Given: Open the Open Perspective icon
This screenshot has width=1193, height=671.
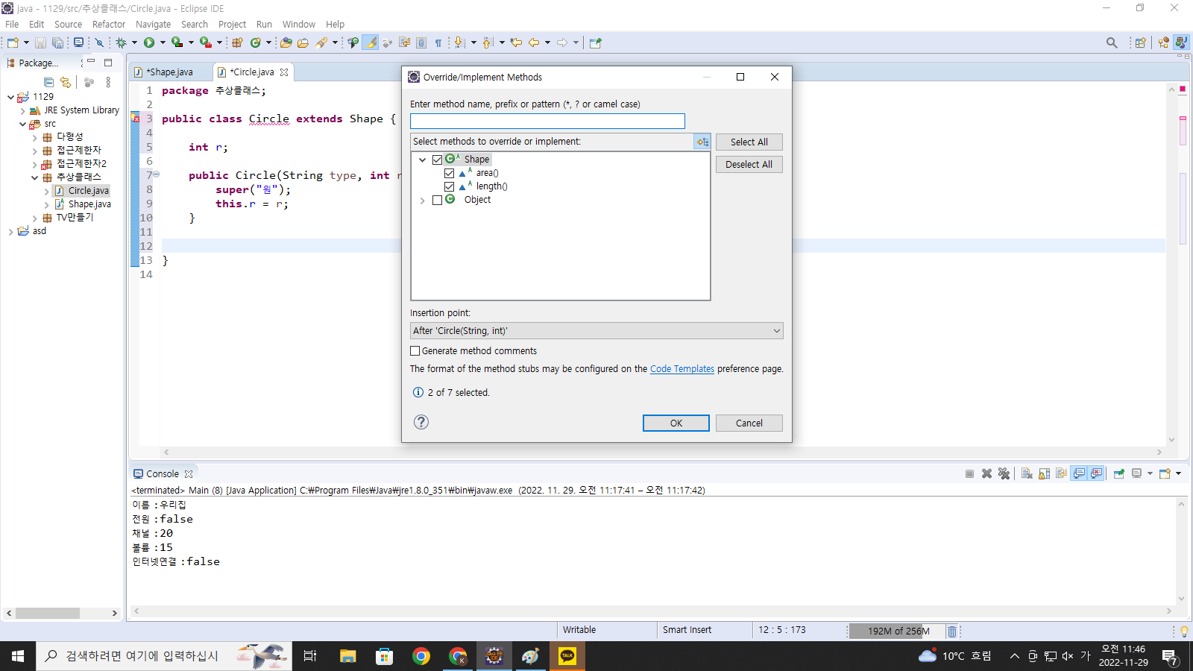Looking at the screenshot, I should (1140, 42).
